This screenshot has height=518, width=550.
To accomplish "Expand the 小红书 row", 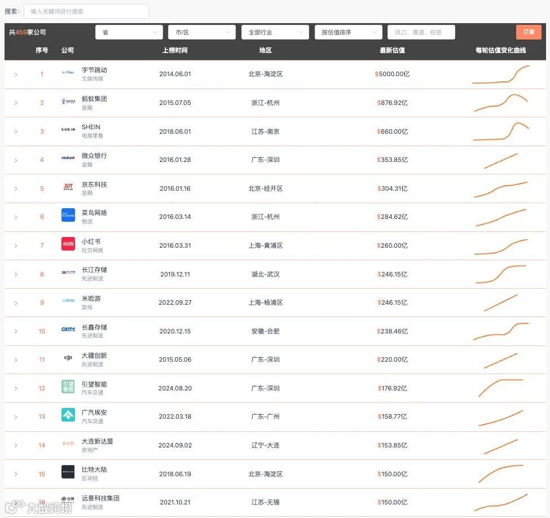I will pos(16,245).
